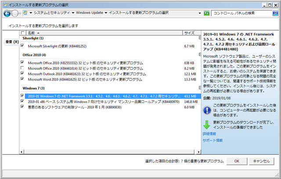The height and width of the screenshot is (179, 281).
Task: Open the 詳細情報 link
Action: 209,134
